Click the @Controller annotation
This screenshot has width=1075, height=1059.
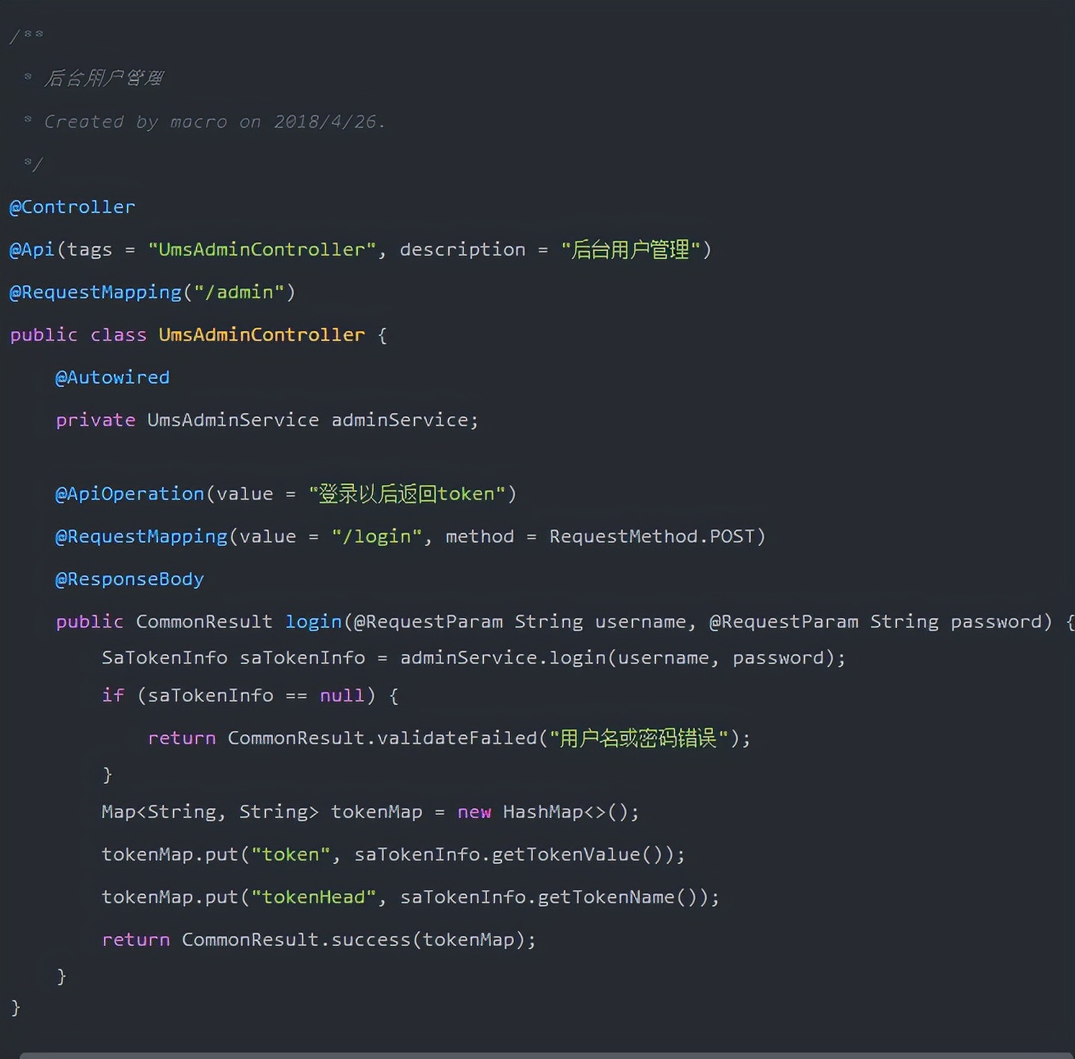pyautogui.click(x=72, y=207)
